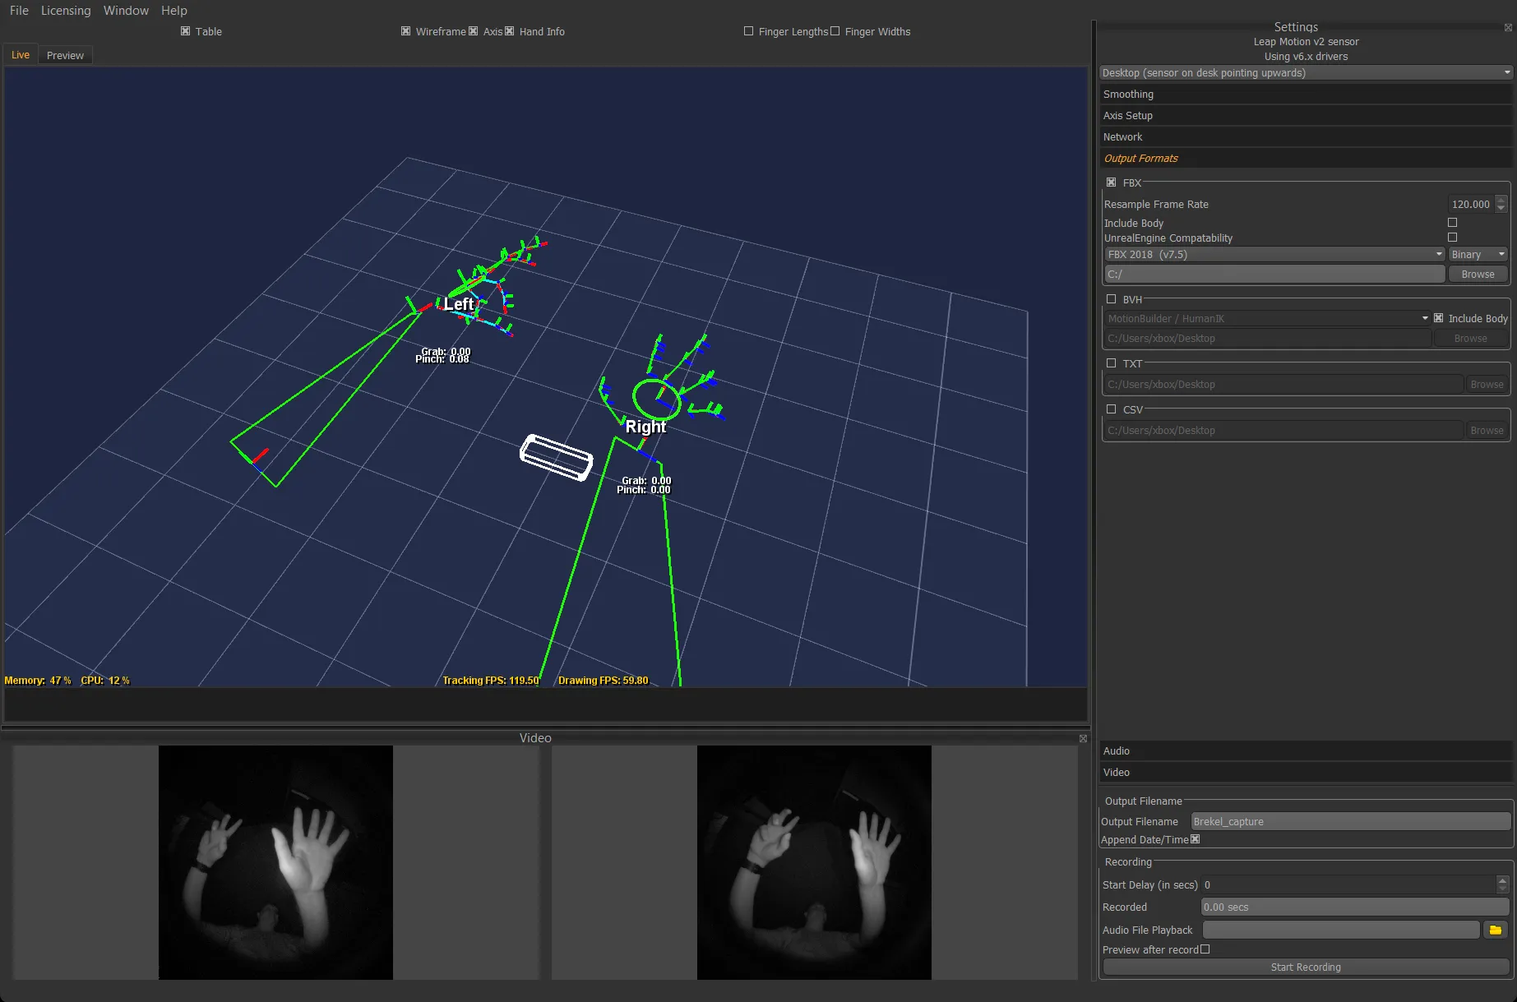Click the Tracking FPS readout
The width and height of the screenshot is (1517, 1002).
click(x=490, y=681)
